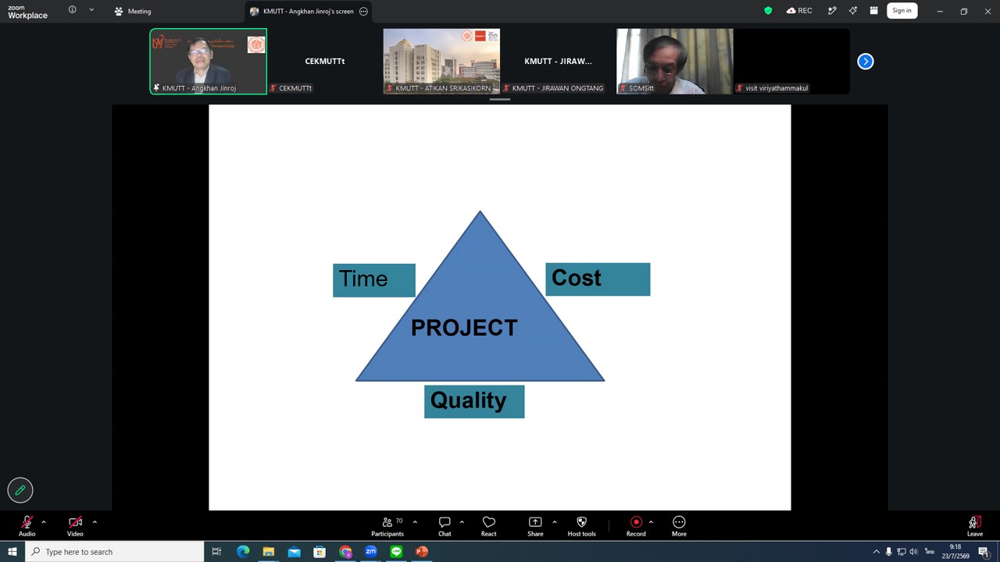
Task: Open the Windows Start menu
Action: coord(12,552)
